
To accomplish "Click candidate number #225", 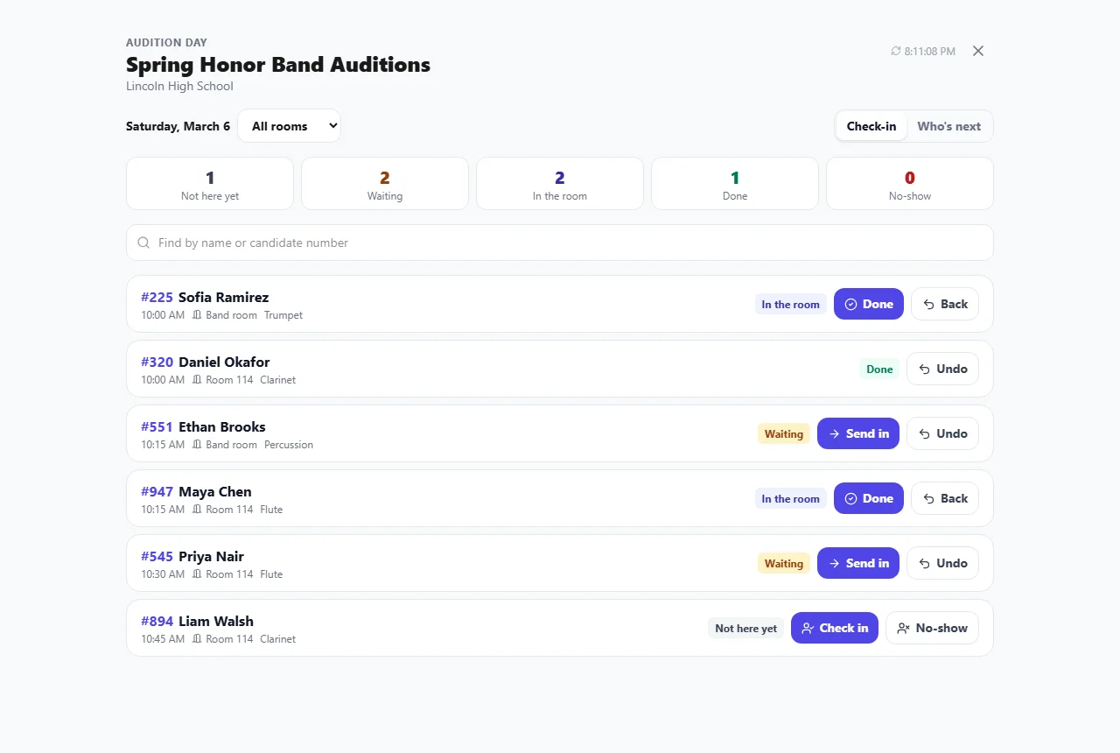I will click(x=157, y=298).
